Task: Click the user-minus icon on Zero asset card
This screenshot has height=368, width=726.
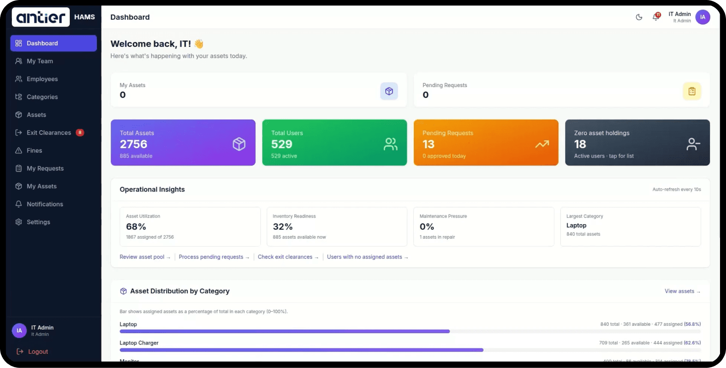Action: (x=693, y=144)
